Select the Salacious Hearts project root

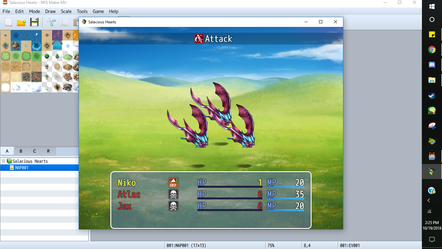[30, 161]
